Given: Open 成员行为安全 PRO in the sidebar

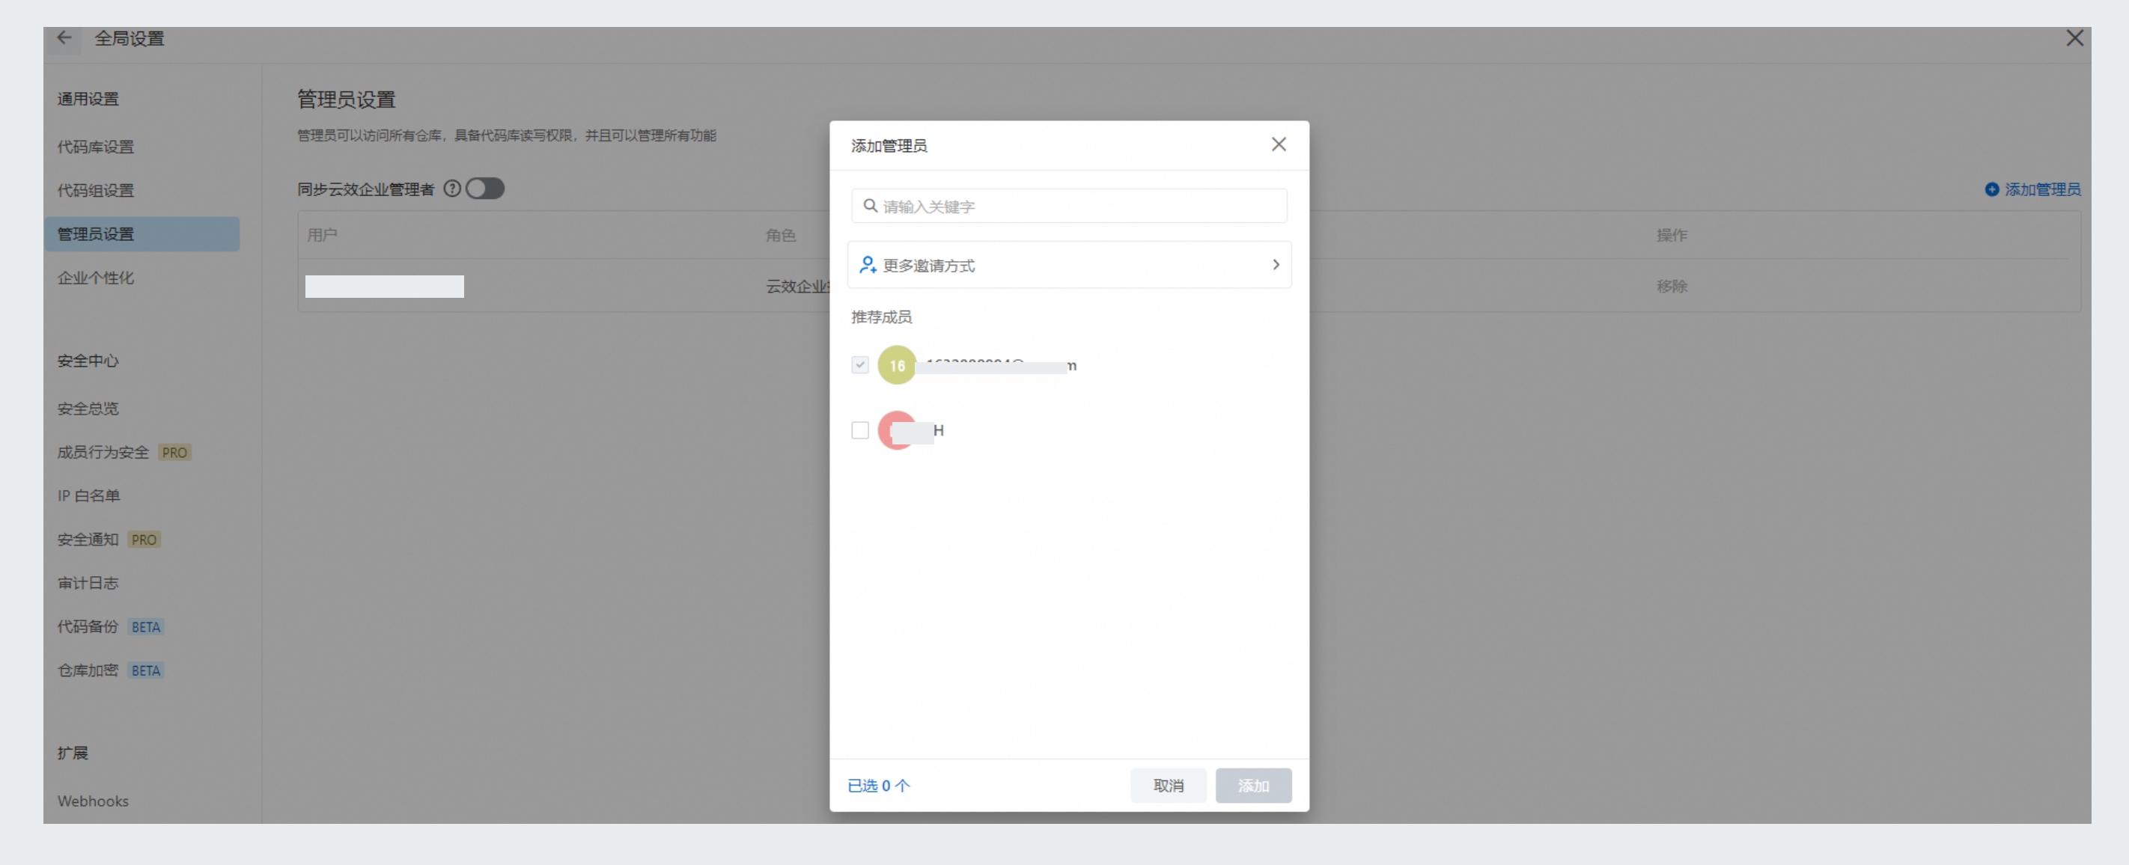Looking at the screenshot, I should (124, 453).
